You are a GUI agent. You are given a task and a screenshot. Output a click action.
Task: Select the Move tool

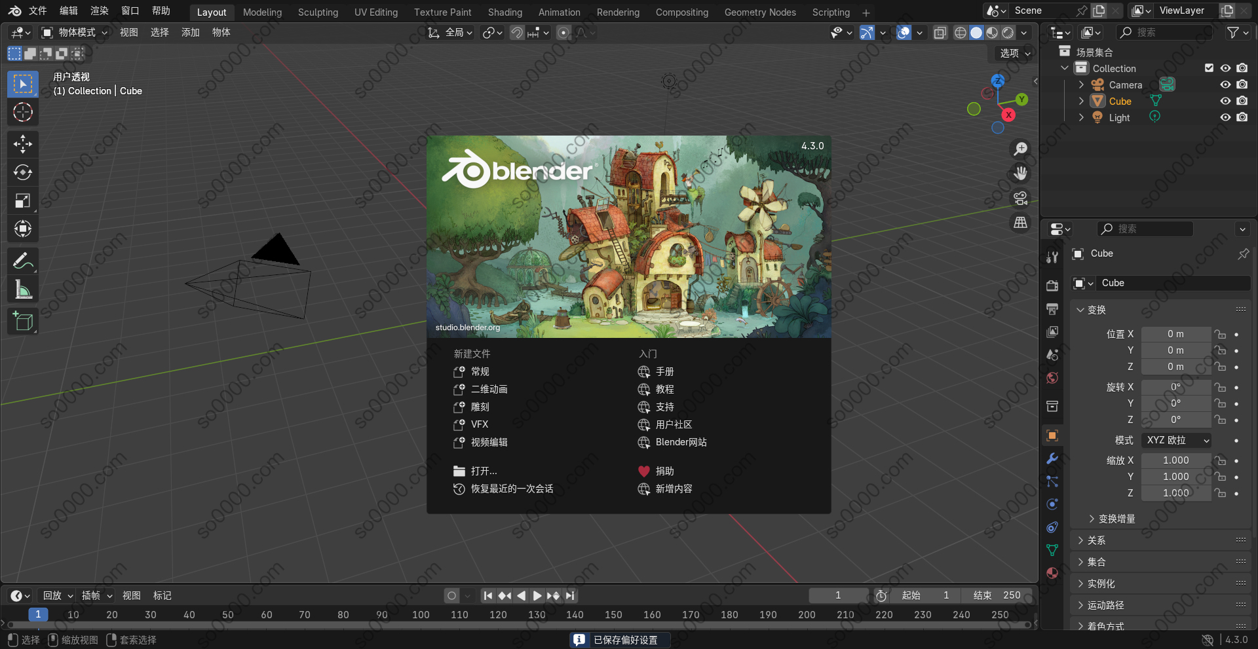(x=23, y=144)
